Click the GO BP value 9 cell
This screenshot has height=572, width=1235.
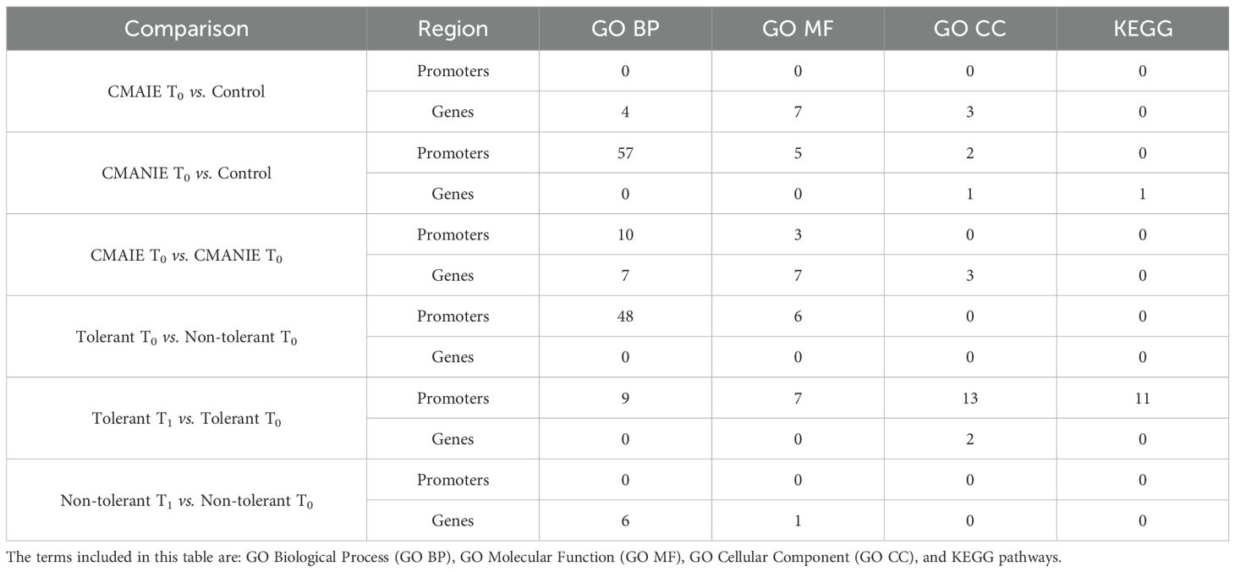(x=625, y=399)
